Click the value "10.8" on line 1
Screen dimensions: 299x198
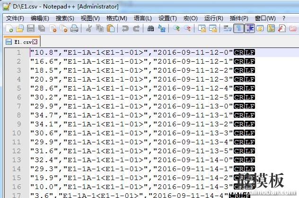[44, 52]
